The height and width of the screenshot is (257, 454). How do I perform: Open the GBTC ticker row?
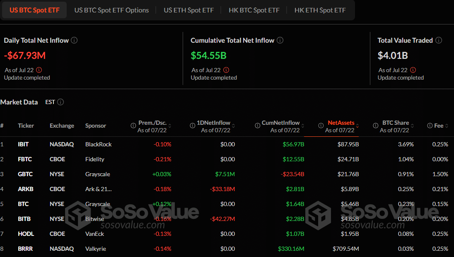[227, 174]
